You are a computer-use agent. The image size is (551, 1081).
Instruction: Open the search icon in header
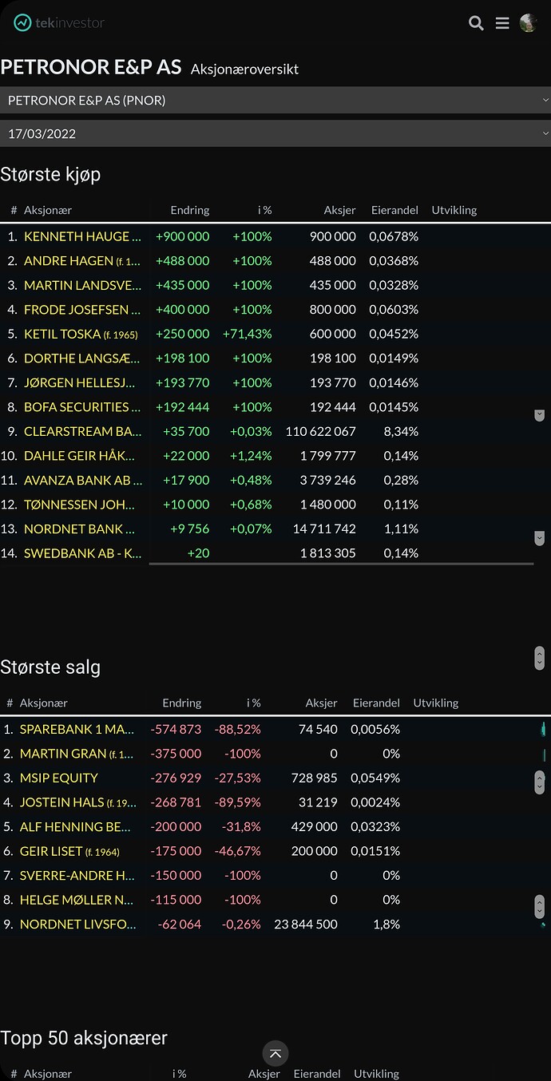click(x=476, y=23)
